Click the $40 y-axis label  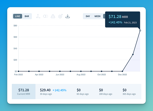15,48
